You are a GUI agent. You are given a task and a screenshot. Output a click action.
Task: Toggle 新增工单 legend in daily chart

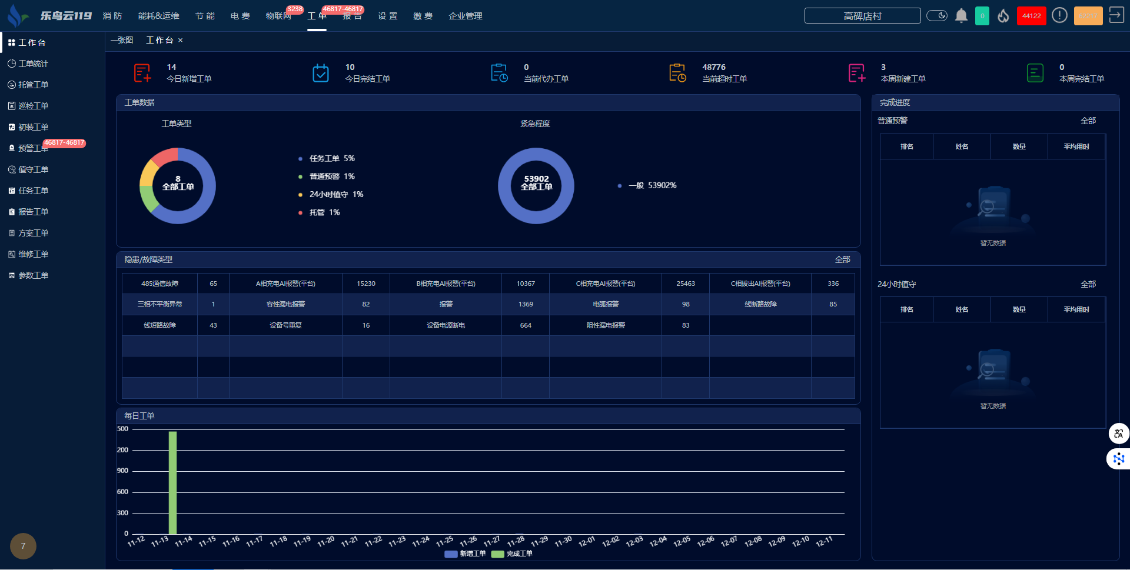pos(465,554)
